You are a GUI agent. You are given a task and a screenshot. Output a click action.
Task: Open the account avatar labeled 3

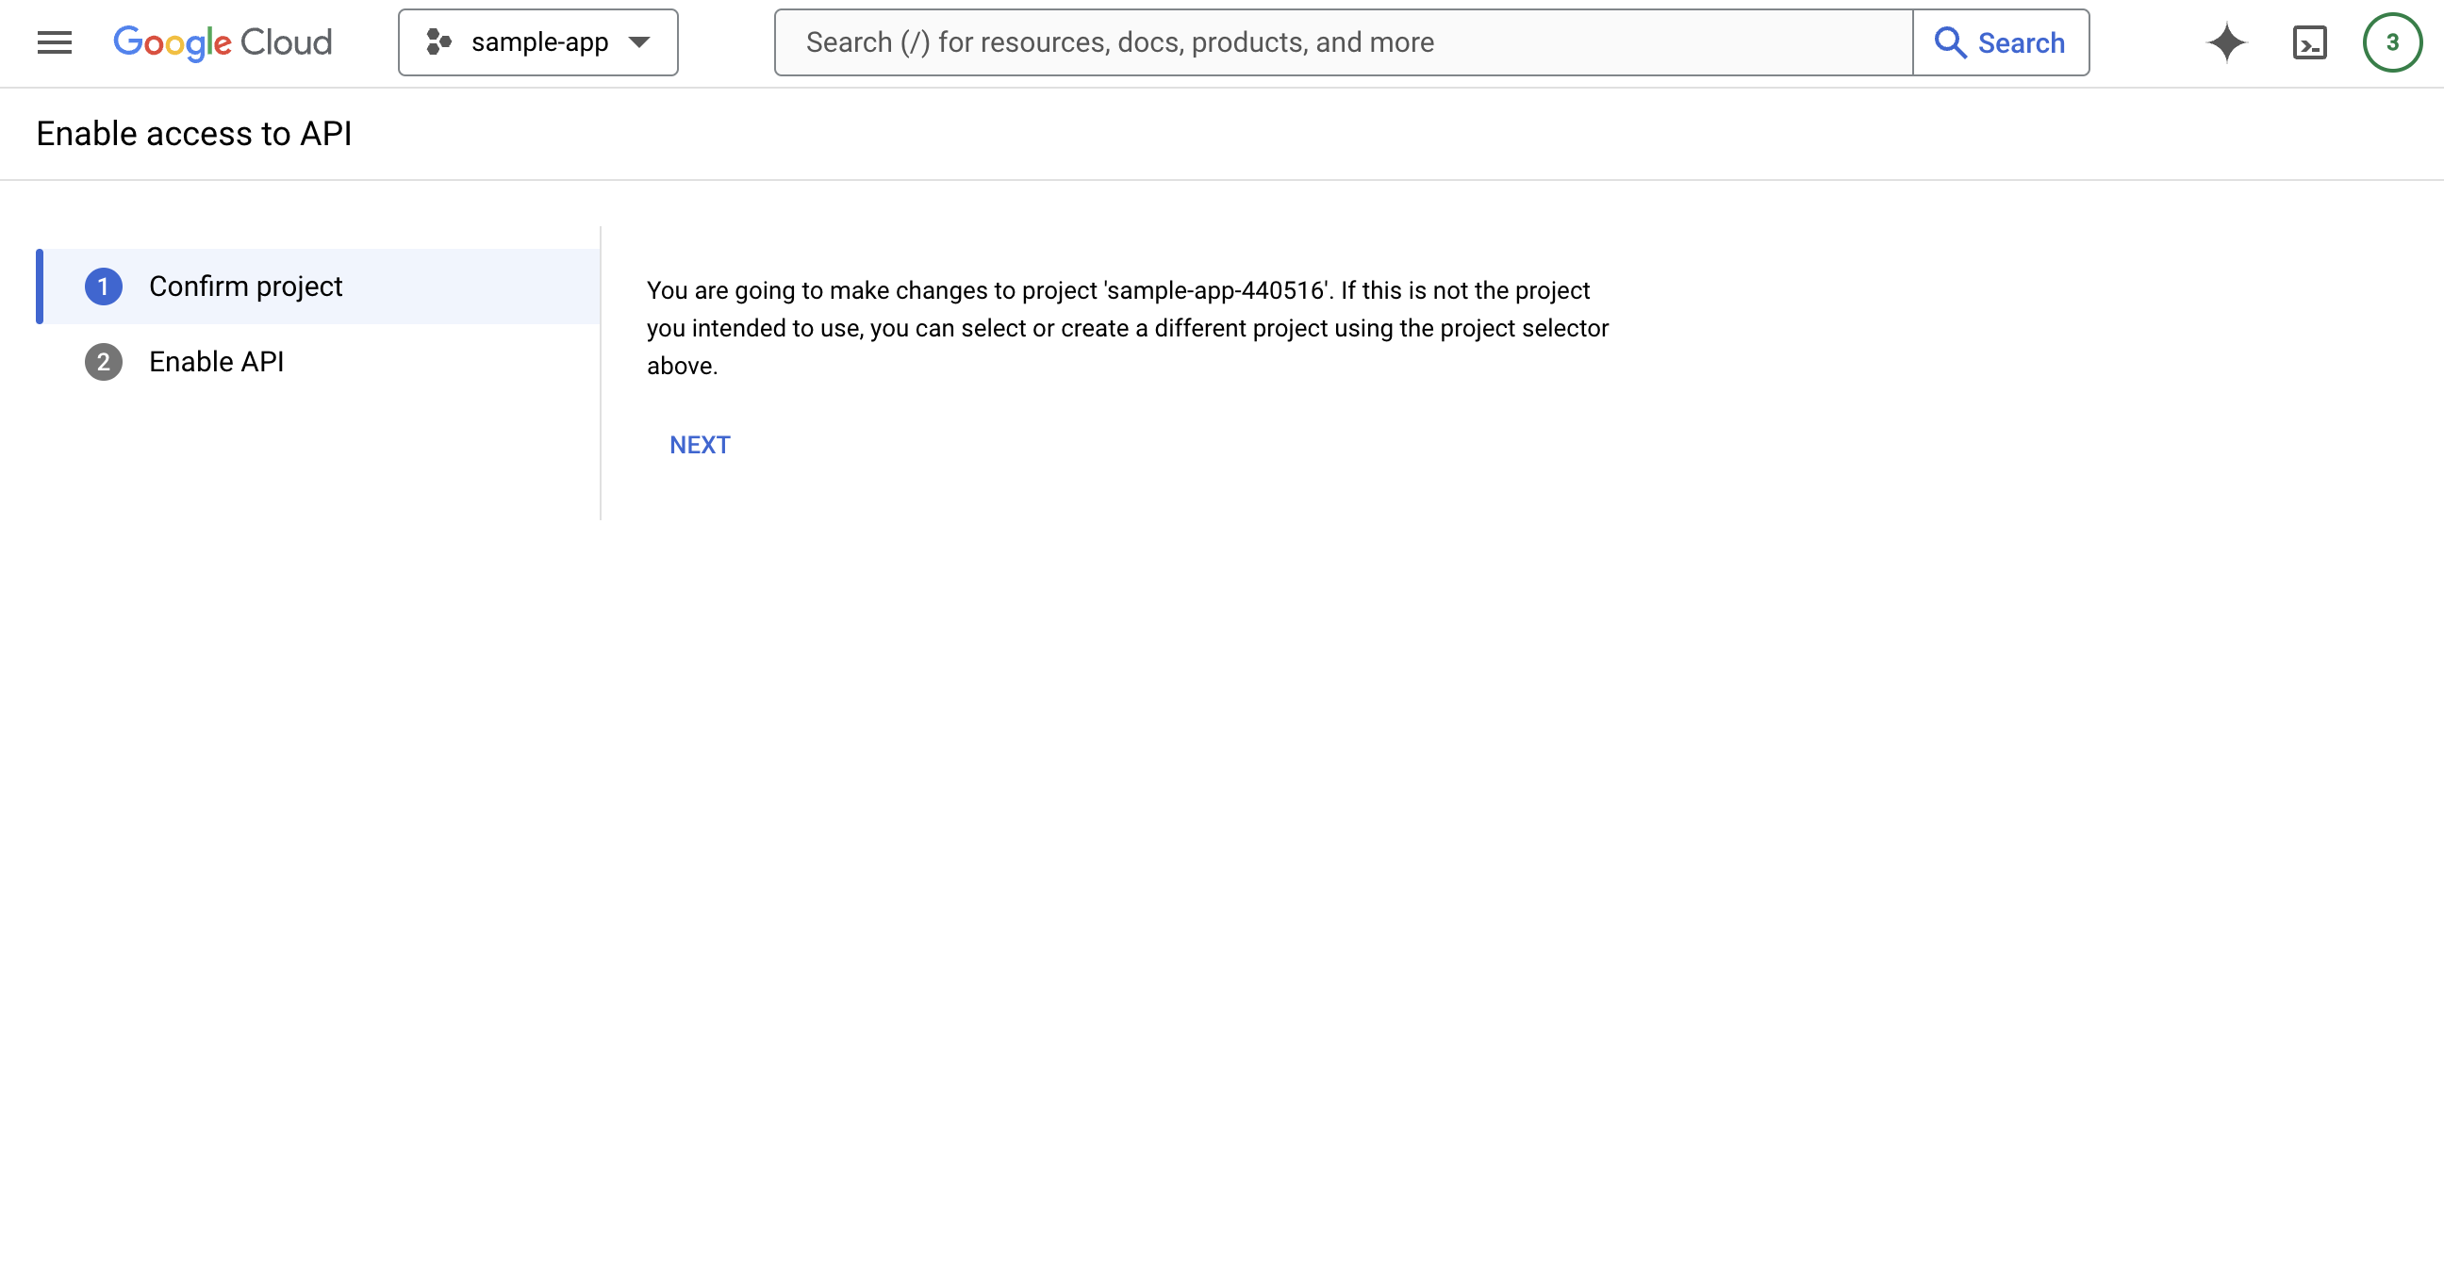click(x=2392, y=42)
